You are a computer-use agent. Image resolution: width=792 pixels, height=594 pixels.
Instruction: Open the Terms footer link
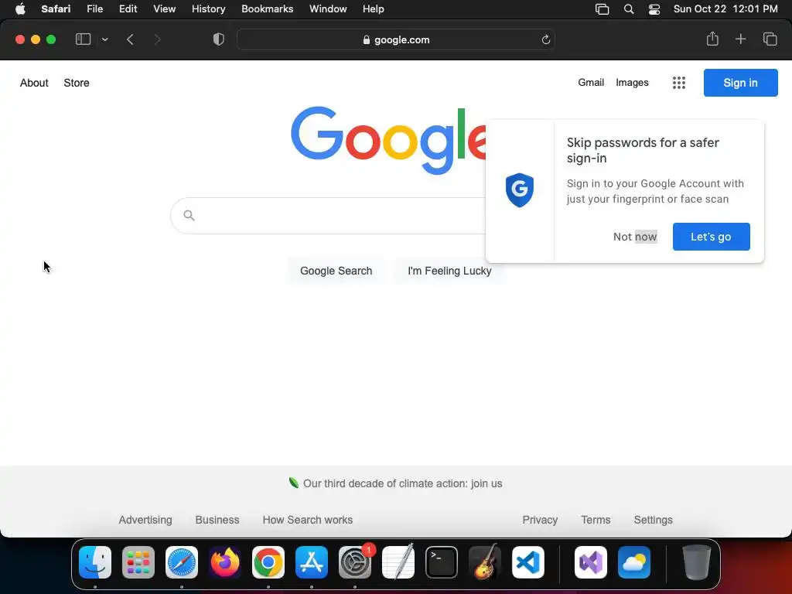596,520
